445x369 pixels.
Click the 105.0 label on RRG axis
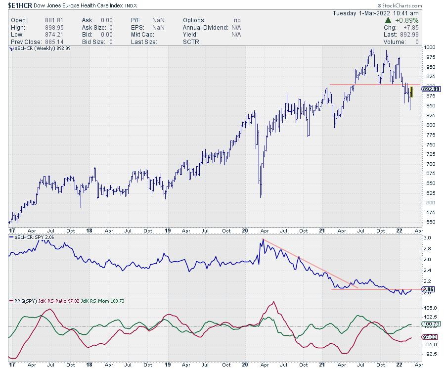point(429,307)
